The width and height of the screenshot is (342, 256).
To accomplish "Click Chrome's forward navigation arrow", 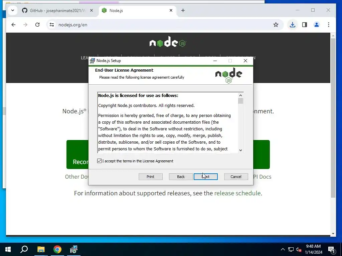I will click(x=25, y=25).
